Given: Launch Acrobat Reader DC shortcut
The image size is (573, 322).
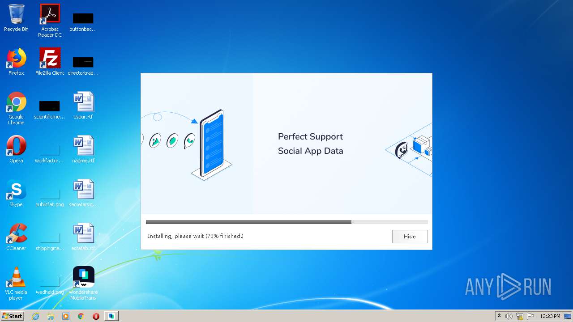Looking at the screenshot, I should tap(50, 21).
